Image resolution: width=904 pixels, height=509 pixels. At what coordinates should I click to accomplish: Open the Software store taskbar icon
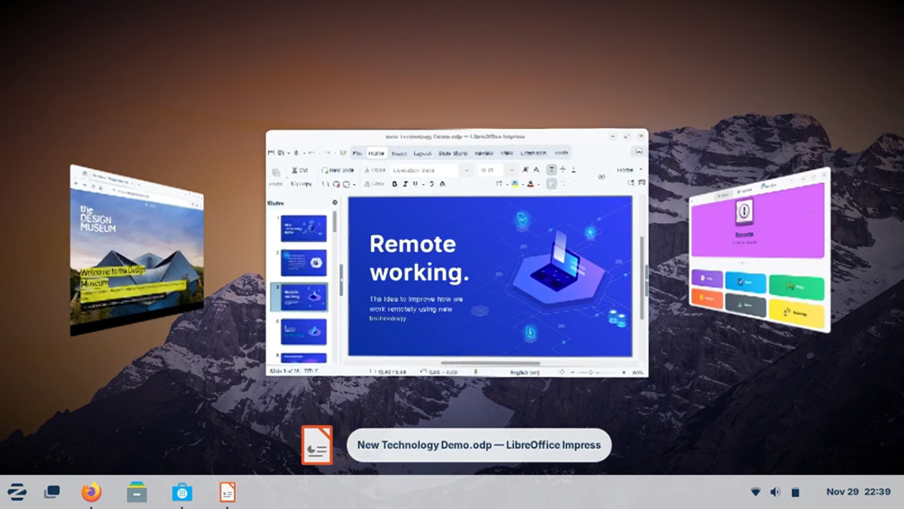(181, 492)
